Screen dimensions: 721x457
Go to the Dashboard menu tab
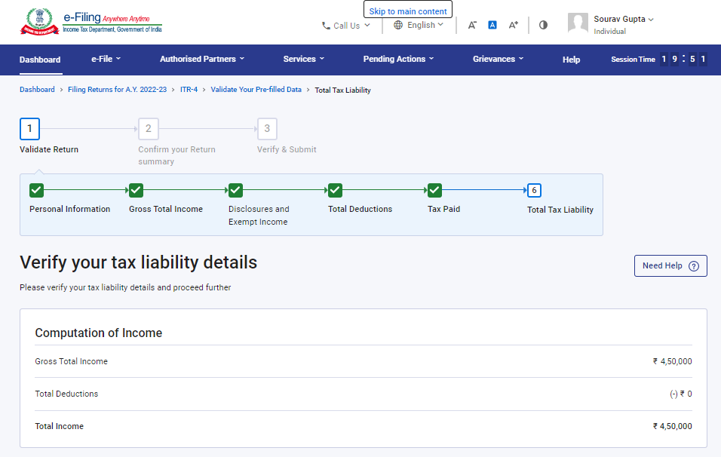[40, 60]
